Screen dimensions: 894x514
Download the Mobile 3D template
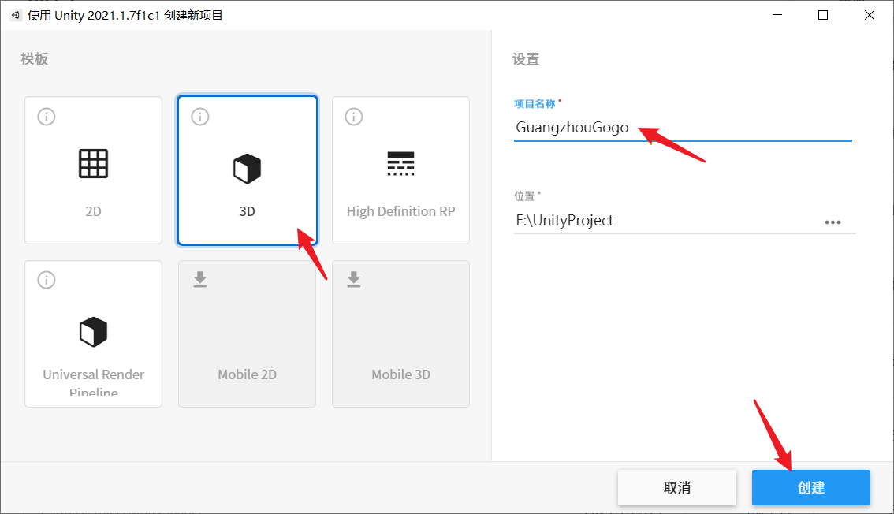pyautogui.click(x=353, y=279)
